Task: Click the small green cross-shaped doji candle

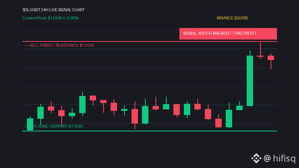Action: [124, 110]
